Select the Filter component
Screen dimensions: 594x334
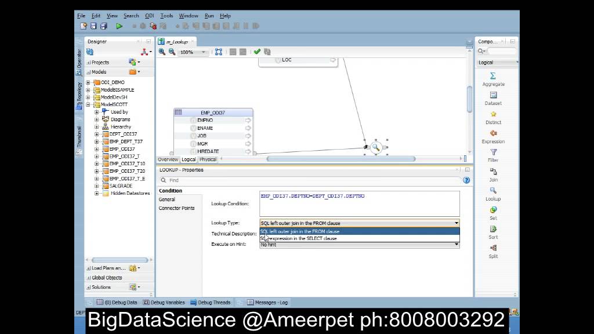coord(493,155)
